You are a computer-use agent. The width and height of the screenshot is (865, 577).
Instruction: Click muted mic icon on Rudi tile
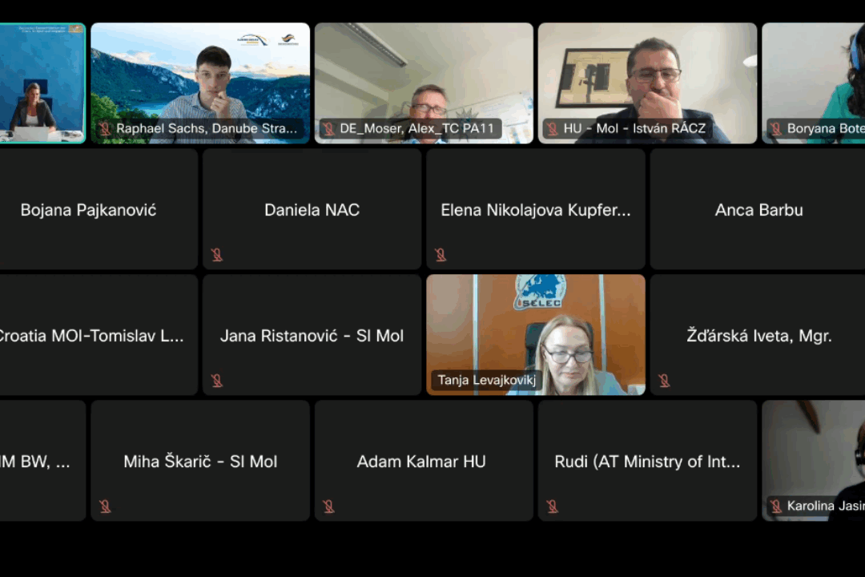click(x=552, y=506)
